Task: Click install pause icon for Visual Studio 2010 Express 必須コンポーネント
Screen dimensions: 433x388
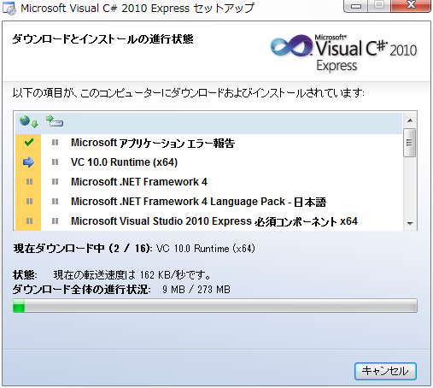Action: click(56, 221)
